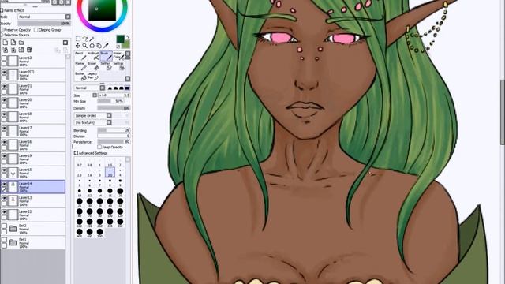Screen dimensions: 505x284
Task: Open the (simple circle) brush shape dropdown
Action: tap(93, 115)
